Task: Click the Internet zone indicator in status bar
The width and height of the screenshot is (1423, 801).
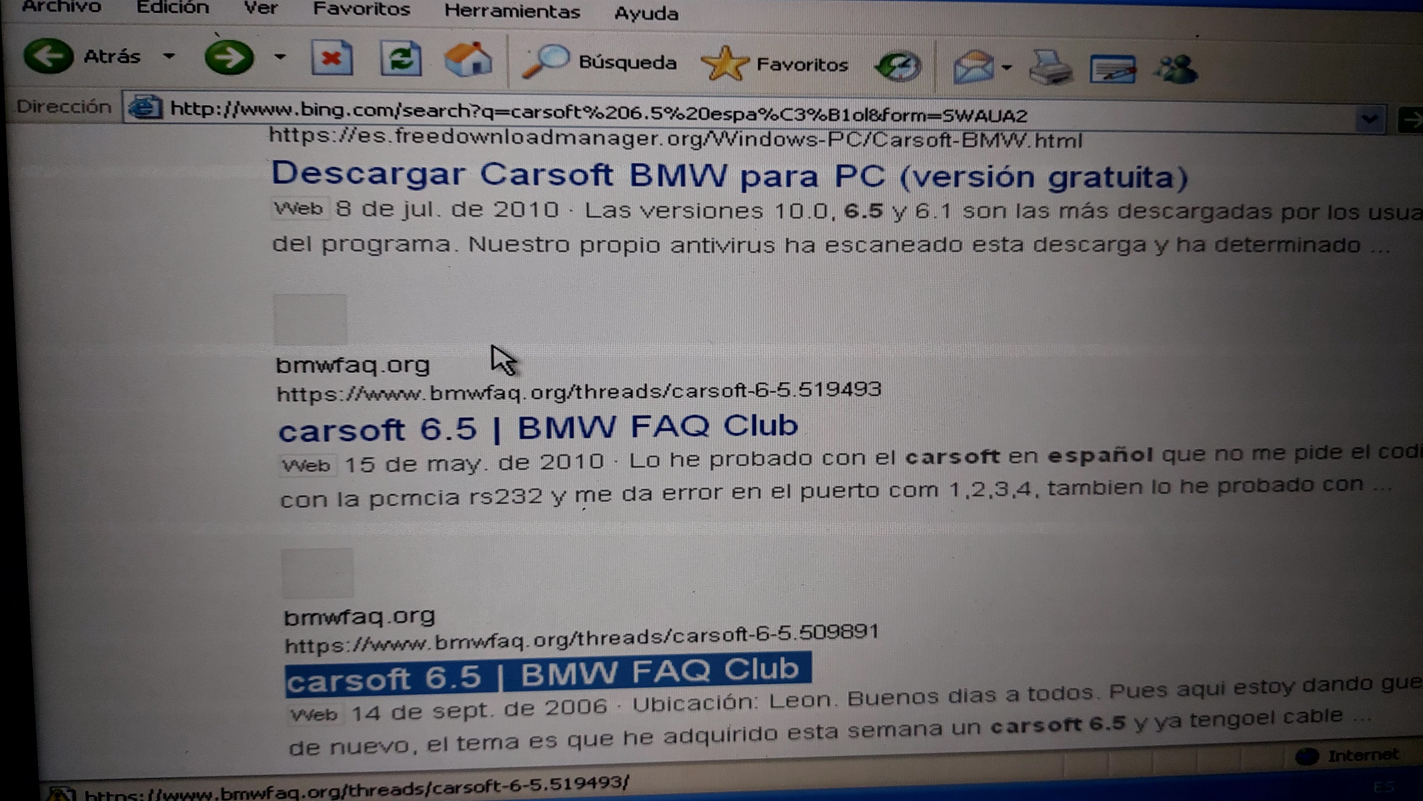Action: click(1347, 755)
